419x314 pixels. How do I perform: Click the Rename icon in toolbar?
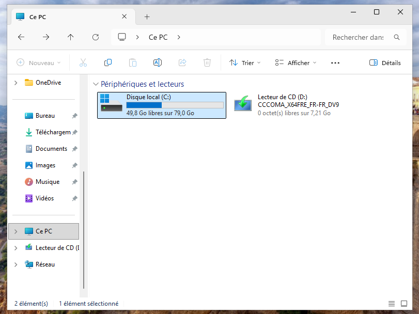pos(158,62)
